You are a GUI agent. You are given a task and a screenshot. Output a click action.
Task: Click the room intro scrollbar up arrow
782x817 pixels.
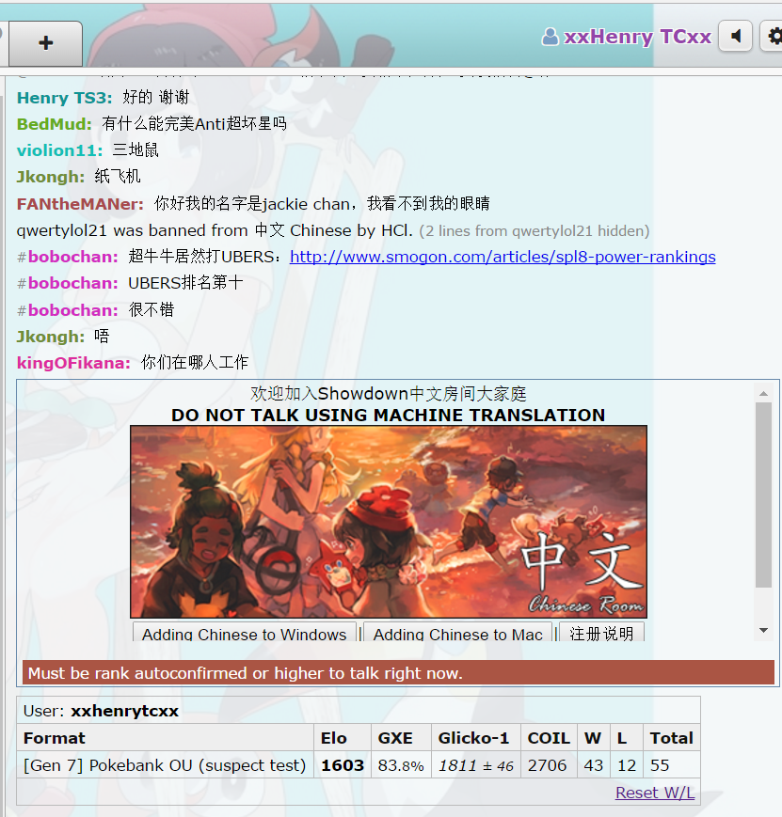pos(763,393)
